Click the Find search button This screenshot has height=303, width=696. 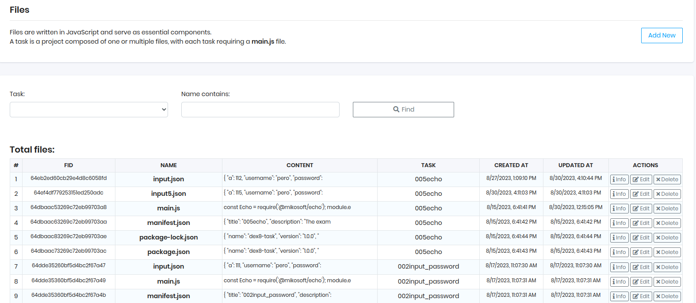(x=403, y=110)
